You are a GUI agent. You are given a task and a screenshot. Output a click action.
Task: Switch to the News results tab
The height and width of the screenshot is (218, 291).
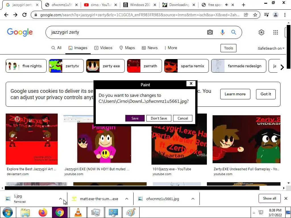[150, 48]
